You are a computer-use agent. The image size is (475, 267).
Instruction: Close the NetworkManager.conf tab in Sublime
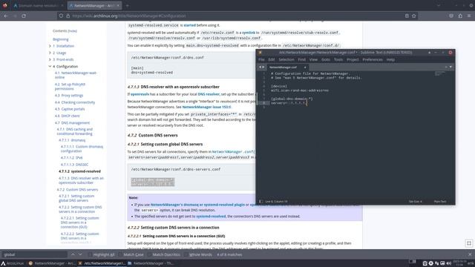click(x=305, y=67)
